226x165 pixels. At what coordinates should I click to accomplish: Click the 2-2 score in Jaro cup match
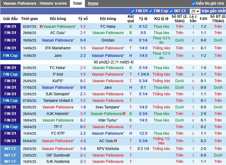coord(83,56)
